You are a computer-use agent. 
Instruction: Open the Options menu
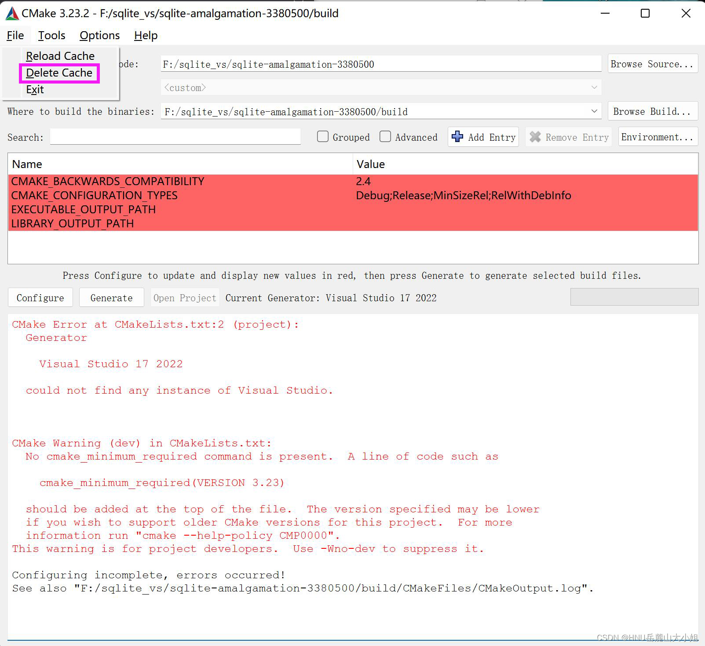coord(100,35)
